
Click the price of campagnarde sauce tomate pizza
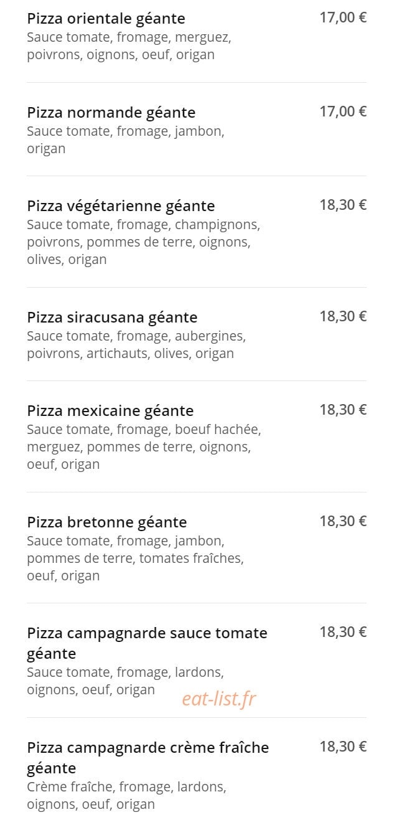(x=343, y=632)
